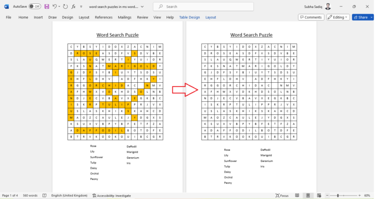The height and width of the screenshot is (199, 375).
Task: Toggle AutoSave off switch
Action: [x=35, y=7]
